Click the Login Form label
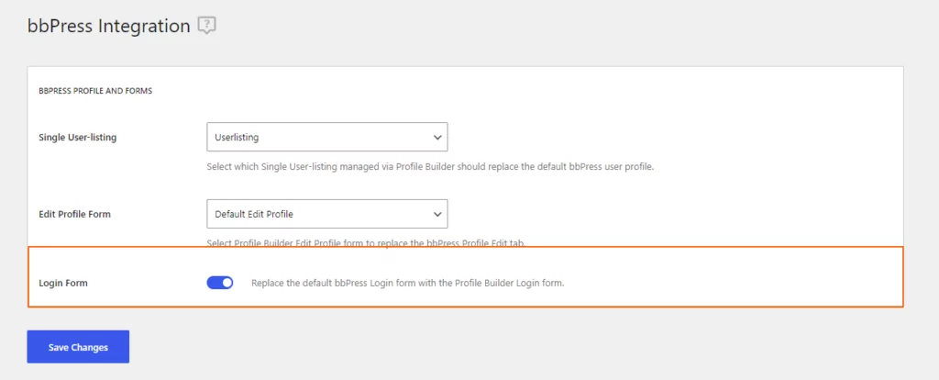939x380 pixels. tap(63, 283)
